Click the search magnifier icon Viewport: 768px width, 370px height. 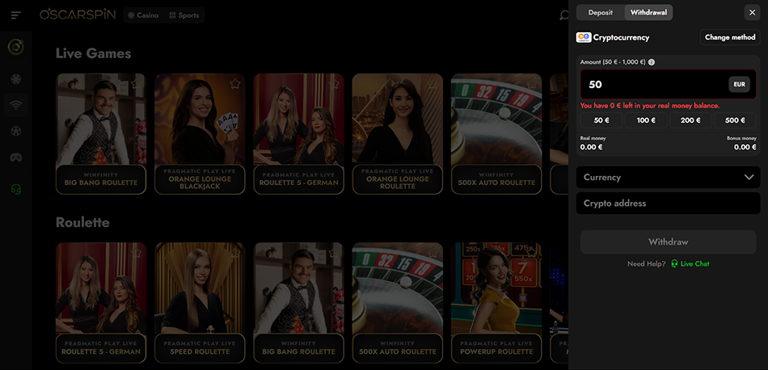563,15
